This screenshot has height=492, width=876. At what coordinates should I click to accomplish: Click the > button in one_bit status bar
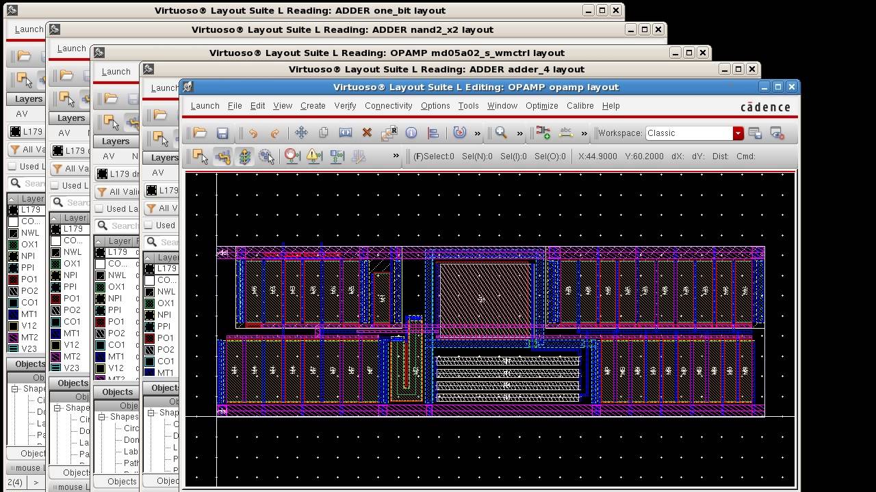(x=36, y=482)
